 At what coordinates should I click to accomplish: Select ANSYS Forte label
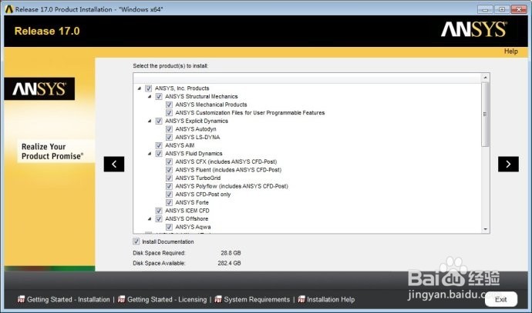tap(192, 202)
